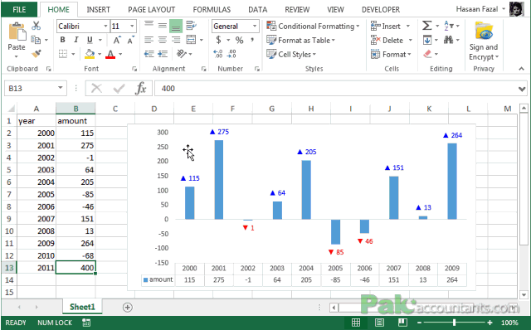Apply the yellow Fill Color bucket
The image size is (531, 330).
[x=90, y=54]
